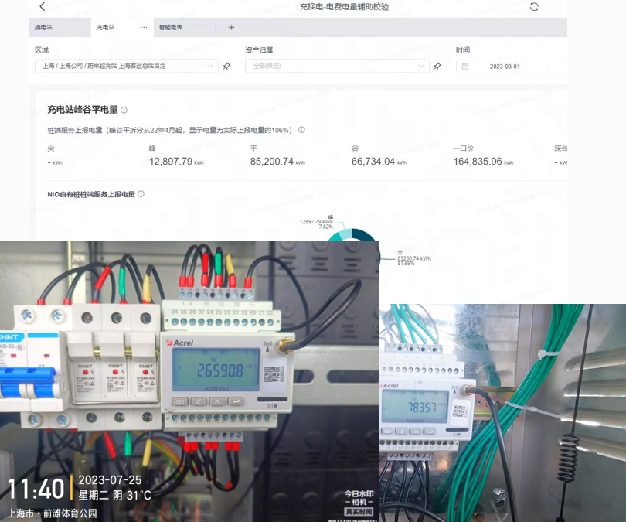
Task: Click the 桩端服务上报电量 description line
Action: [x=170, y=130]
